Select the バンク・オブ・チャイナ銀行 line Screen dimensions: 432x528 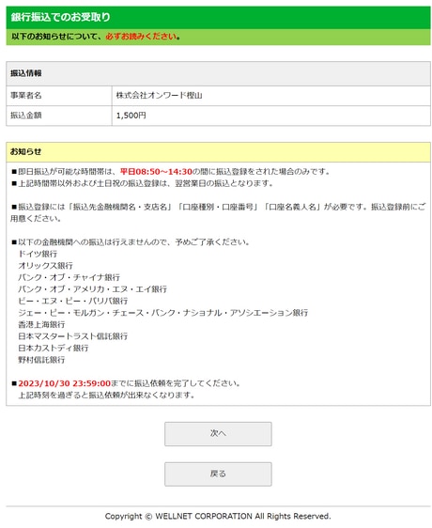coord(69,277)
